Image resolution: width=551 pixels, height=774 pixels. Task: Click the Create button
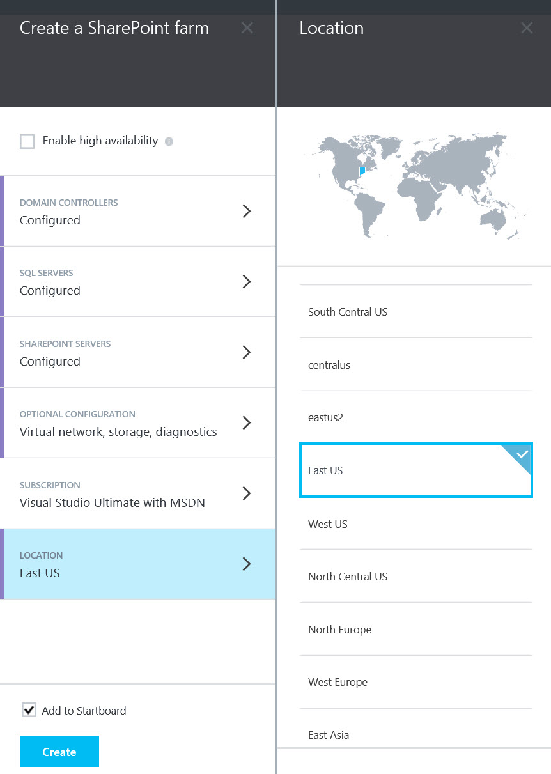point(59,752)
